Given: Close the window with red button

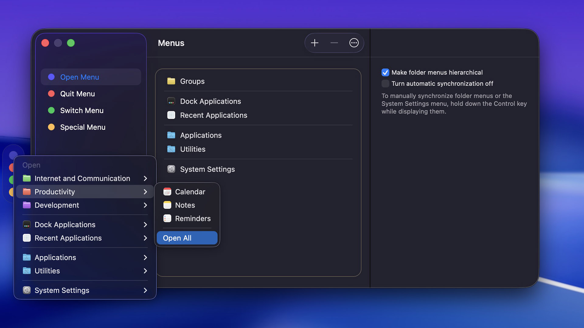Looking at the screenshot, I should pos(45,43).
